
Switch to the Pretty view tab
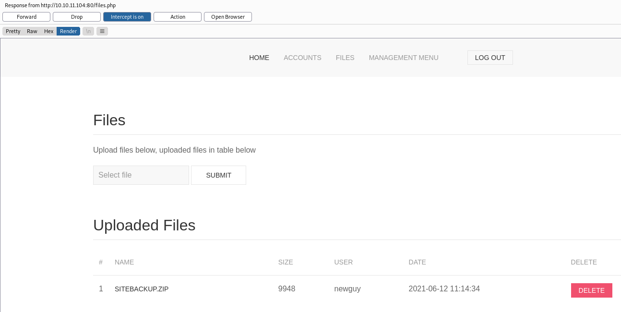coord(13,31)
